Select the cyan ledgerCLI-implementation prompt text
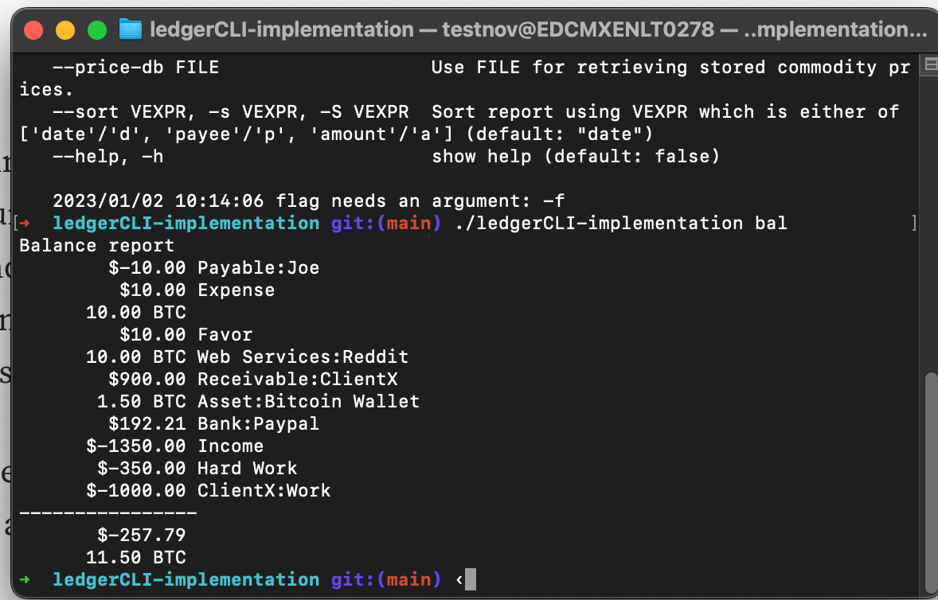This screenshot has width=938, height=600. (x=186, y=579)
